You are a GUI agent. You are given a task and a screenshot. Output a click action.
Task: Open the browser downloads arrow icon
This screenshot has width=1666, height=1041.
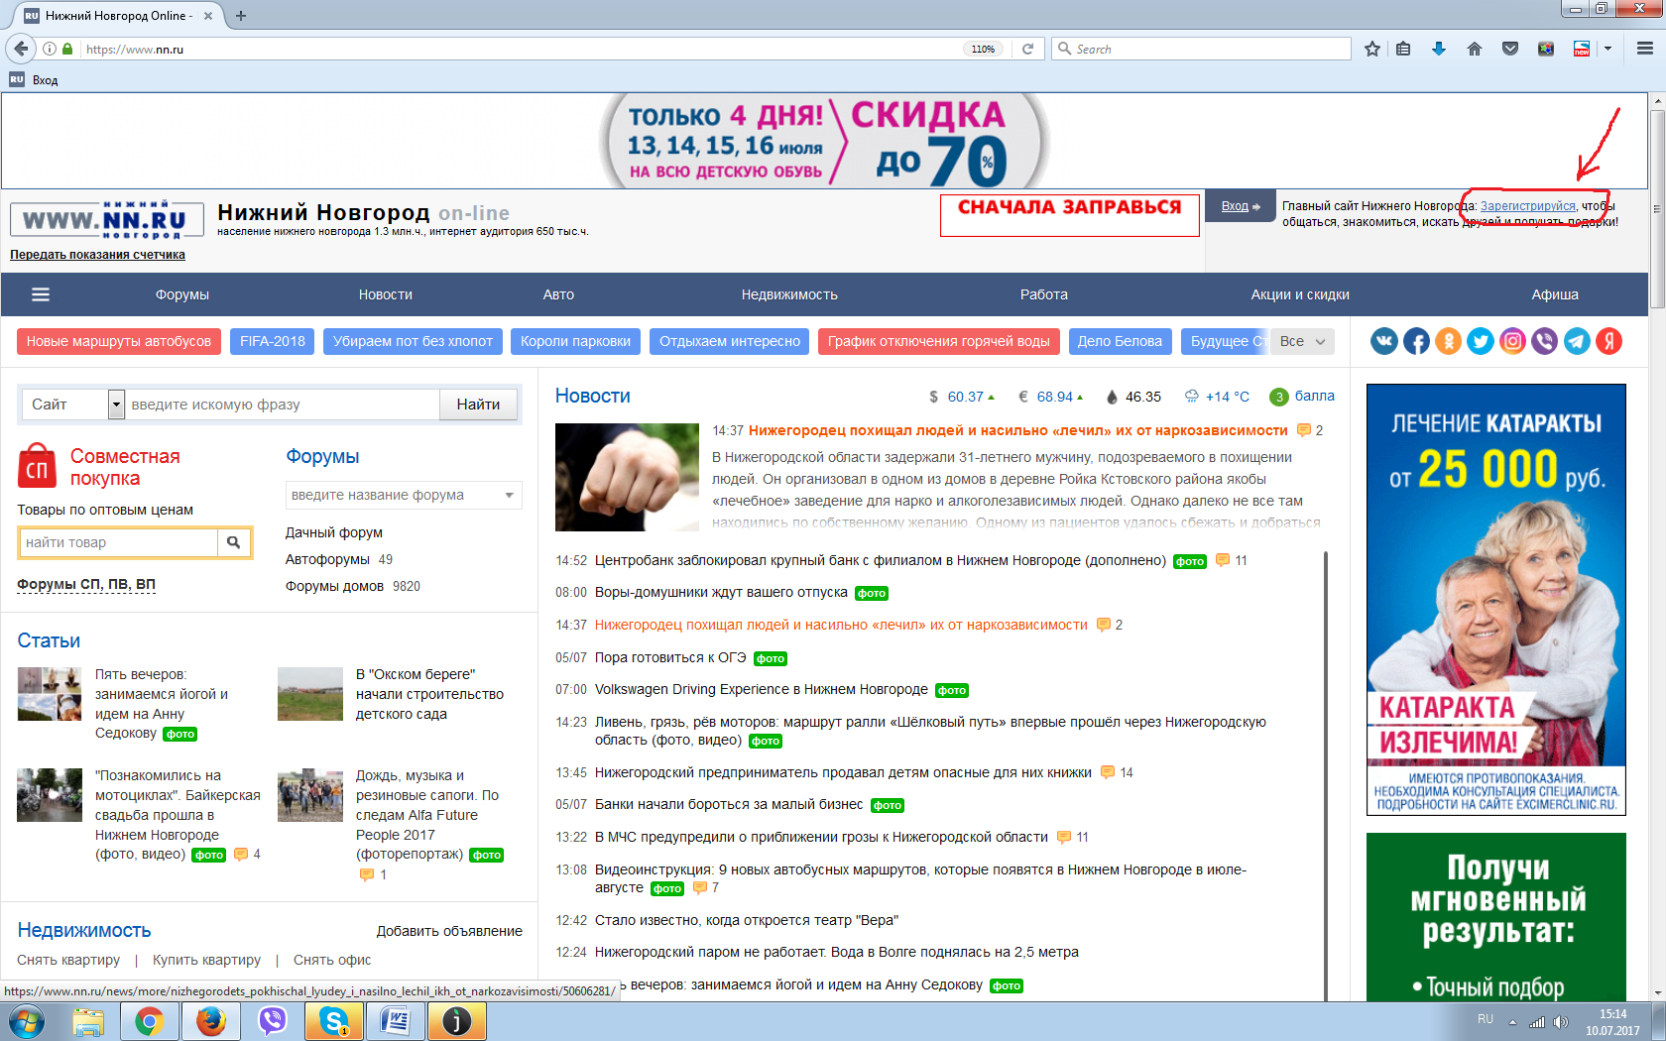(1439, 49)
